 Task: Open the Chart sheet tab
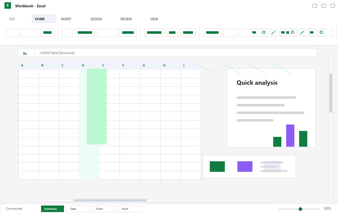coord(104,209)
